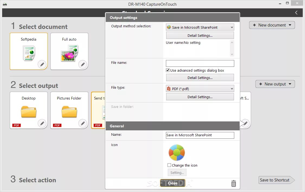305x192 pixels.
Task: Open Detail Settings for file name
Action: coord(200,78)
